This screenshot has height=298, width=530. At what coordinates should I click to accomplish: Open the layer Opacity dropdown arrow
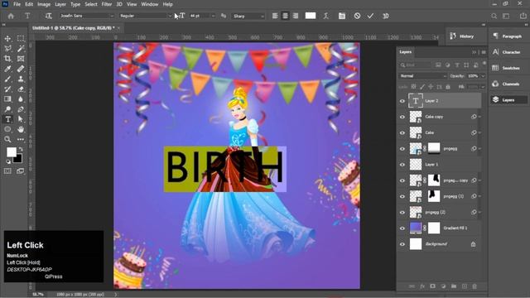click(483, 76)
